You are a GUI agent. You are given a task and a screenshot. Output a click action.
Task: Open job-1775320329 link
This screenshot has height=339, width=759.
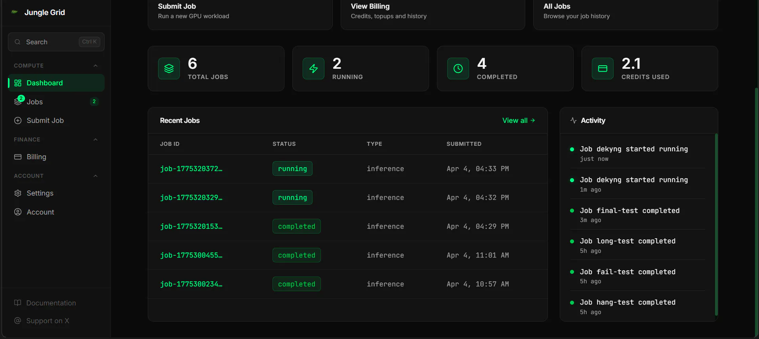(191, 198)
